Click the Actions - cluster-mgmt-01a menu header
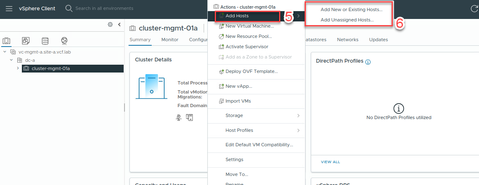This screenshot has width=479, height=185. coord(245,6)
